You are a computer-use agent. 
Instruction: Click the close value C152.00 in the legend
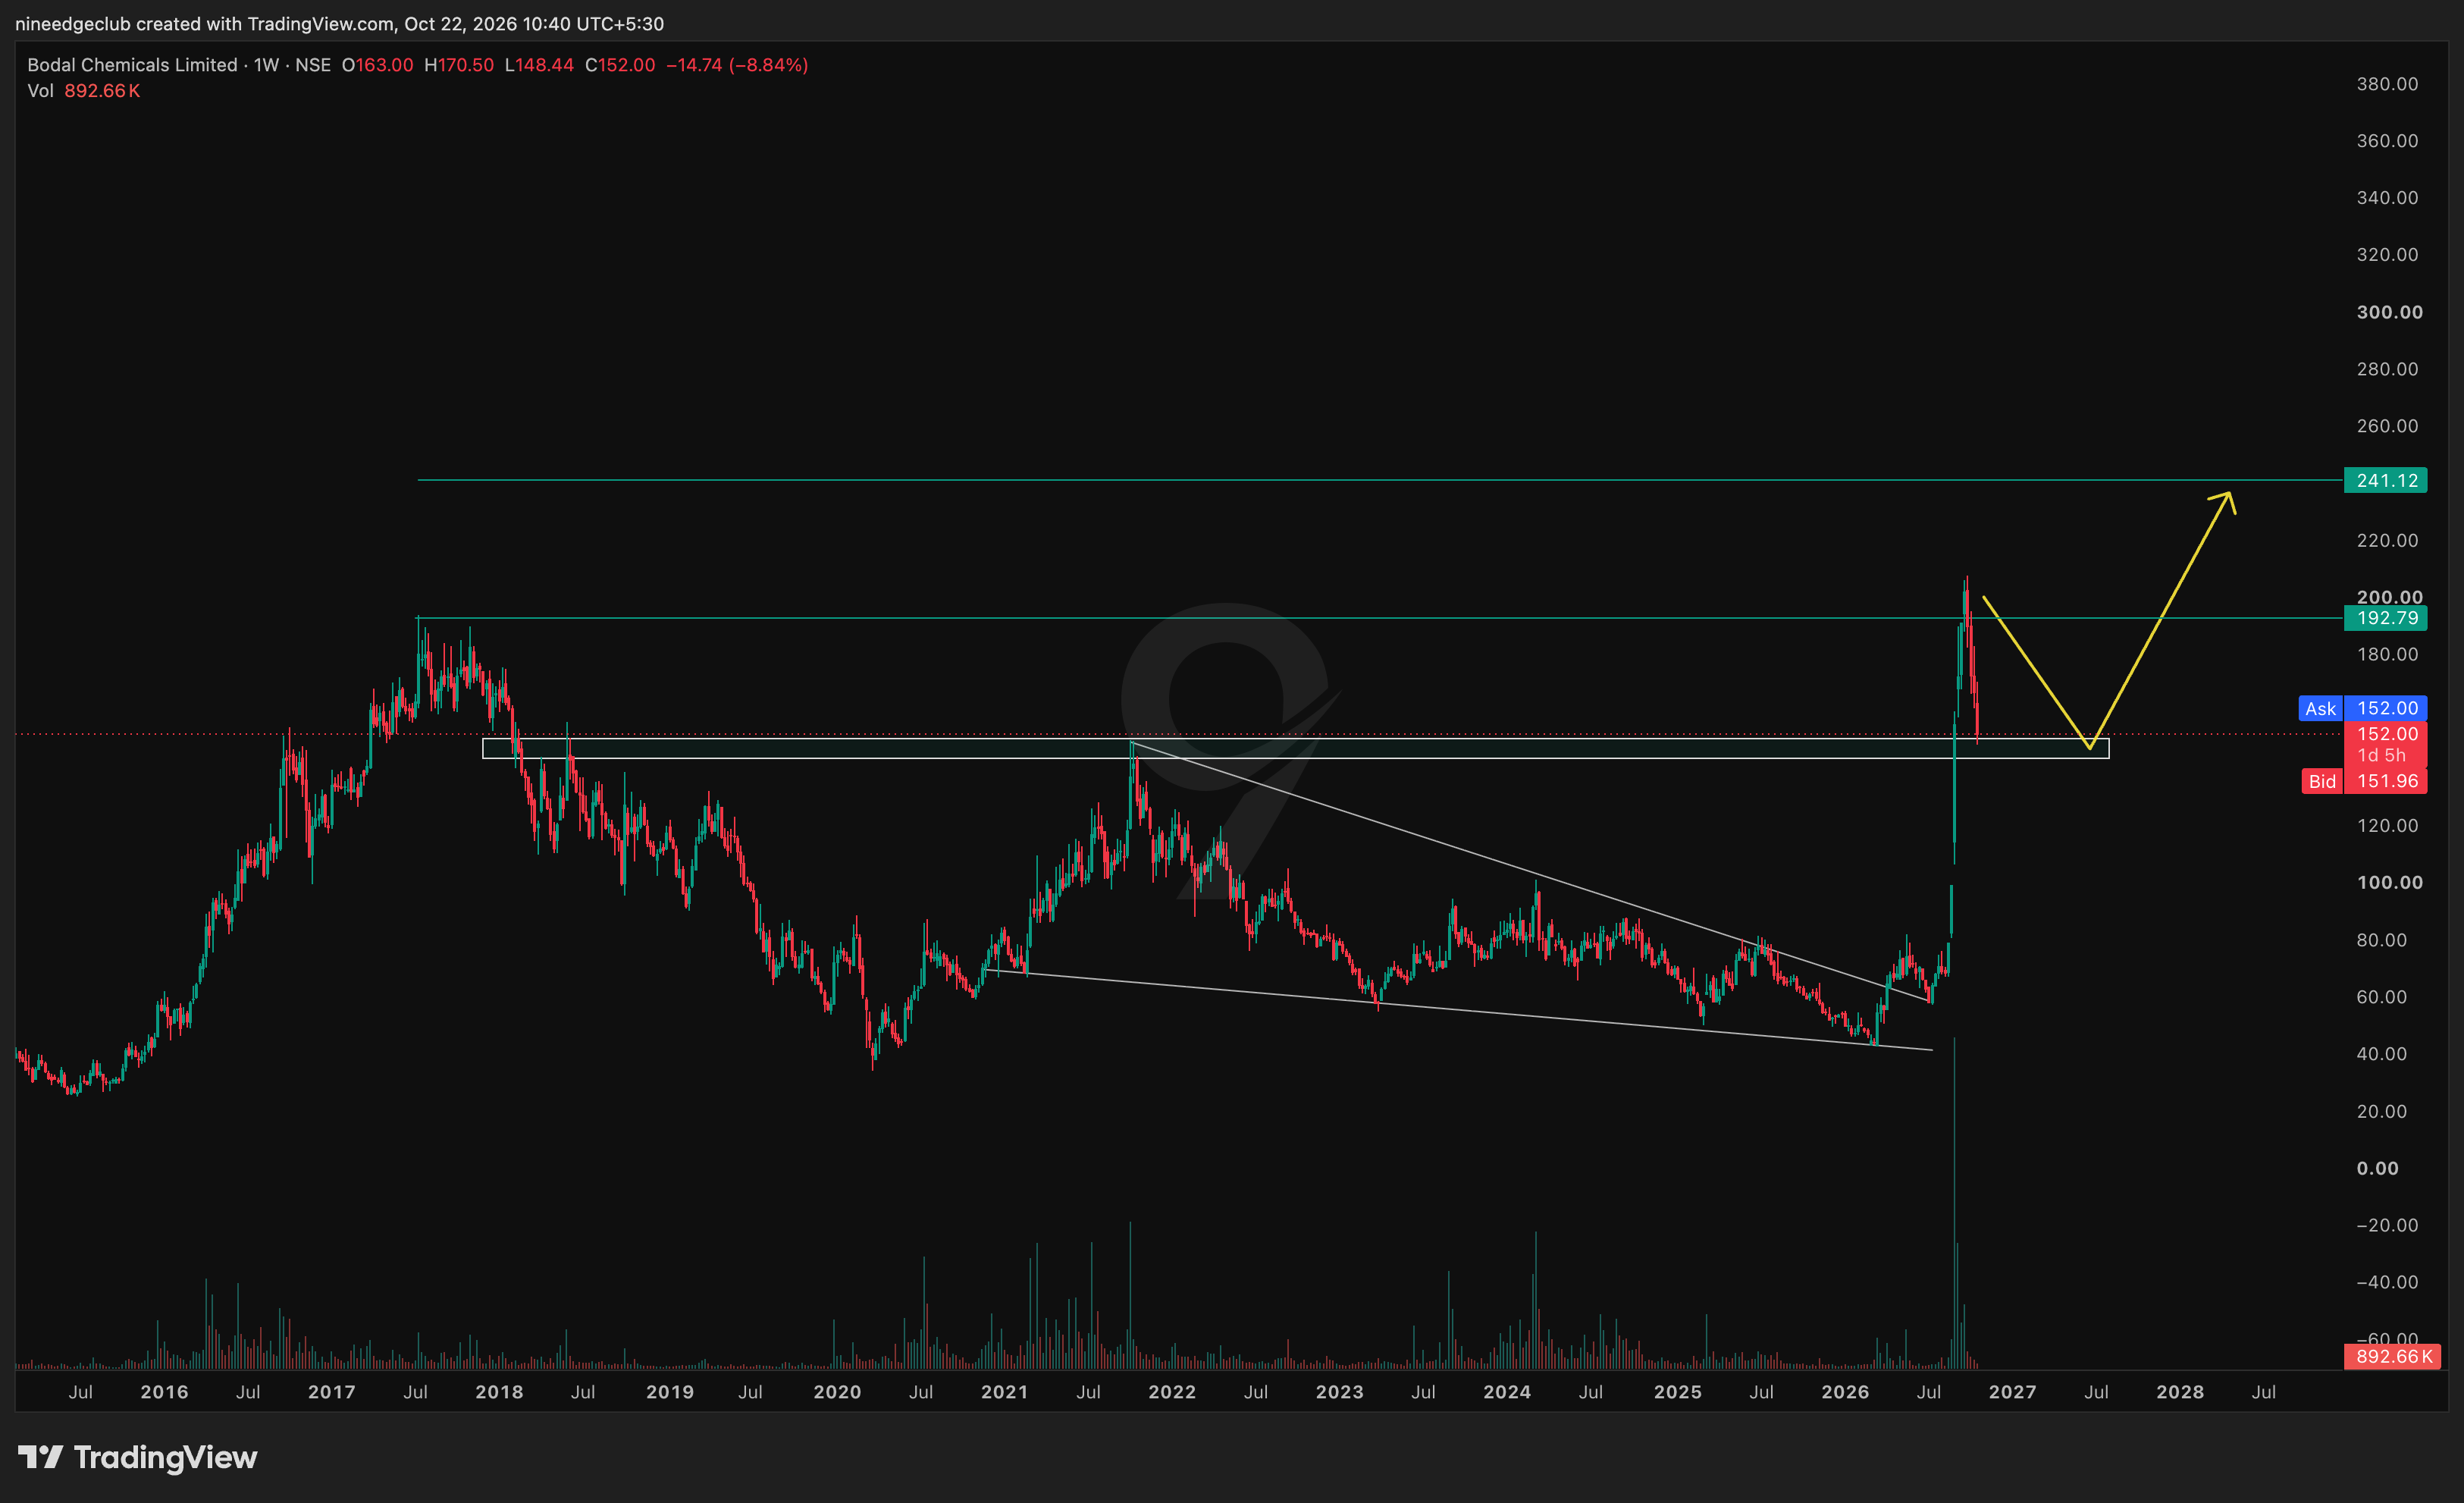pos(620,65)
